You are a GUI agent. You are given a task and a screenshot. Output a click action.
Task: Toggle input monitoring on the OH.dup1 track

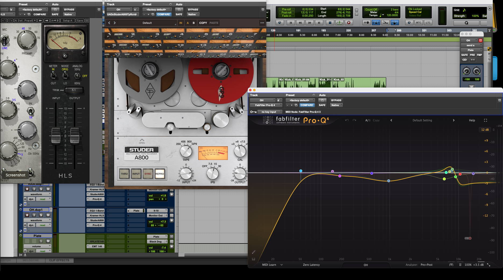[x=34, y=215]
